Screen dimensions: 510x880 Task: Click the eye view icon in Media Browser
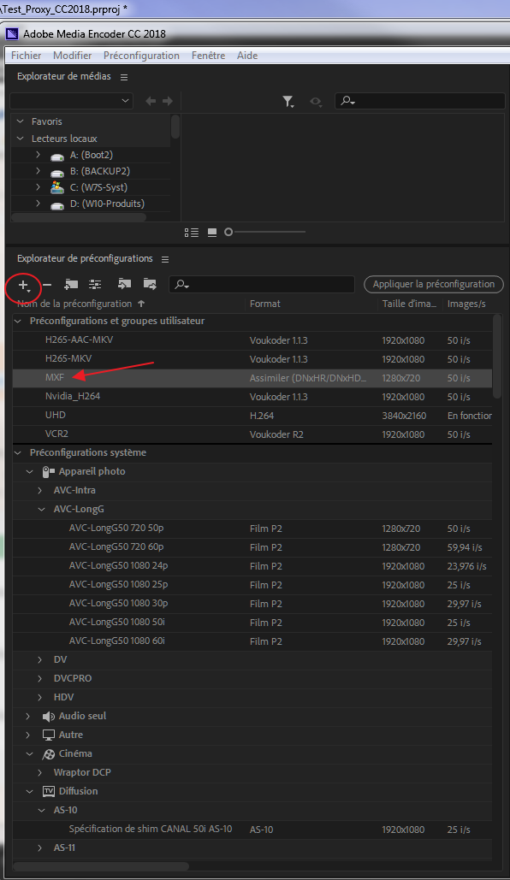click(316, 102)
